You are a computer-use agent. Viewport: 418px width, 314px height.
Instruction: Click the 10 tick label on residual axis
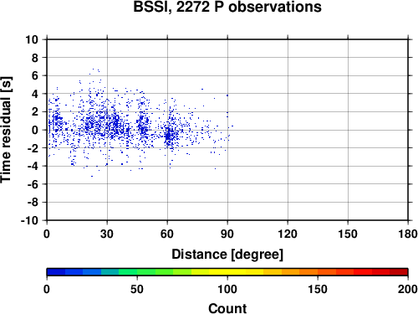pyautogui.click(x=32, y=39)
